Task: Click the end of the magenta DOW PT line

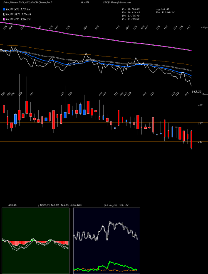Action: (x=191, y=51)
